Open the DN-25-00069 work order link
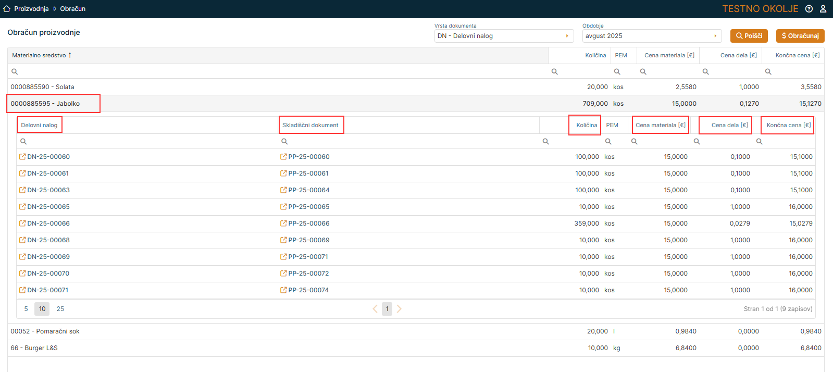 48,257
